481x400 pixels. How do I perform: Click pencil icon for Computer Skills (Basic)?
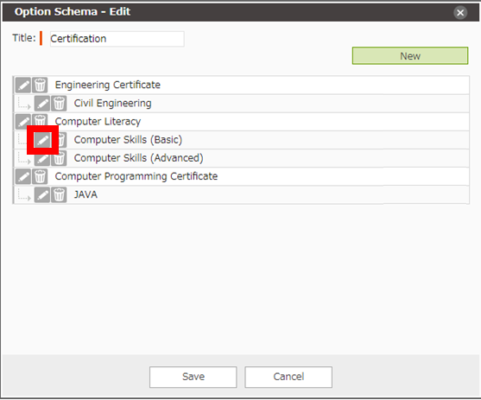click(42, 140)
